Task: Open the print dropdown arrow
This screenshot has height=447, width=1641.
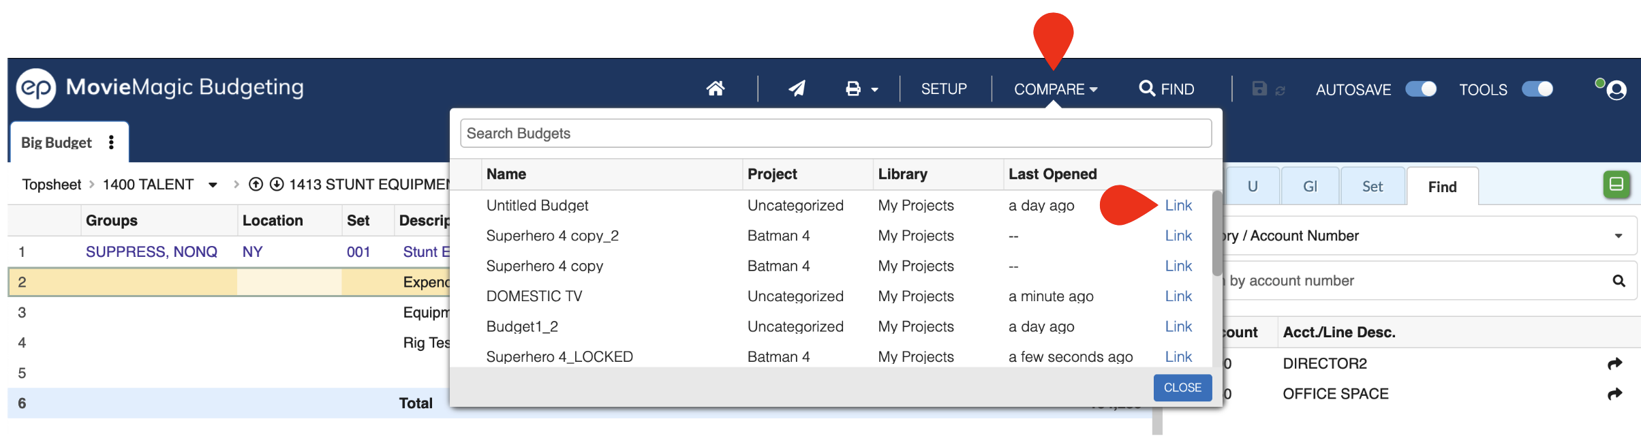Action: coord(874,90)
